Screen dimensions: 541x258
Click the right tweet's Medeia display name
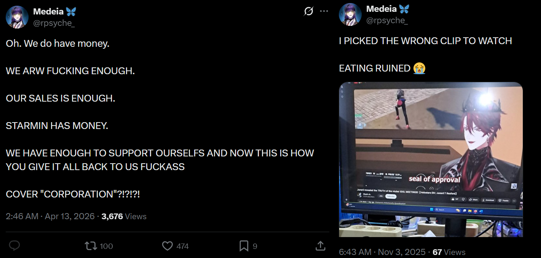click(x=381, y=9)
